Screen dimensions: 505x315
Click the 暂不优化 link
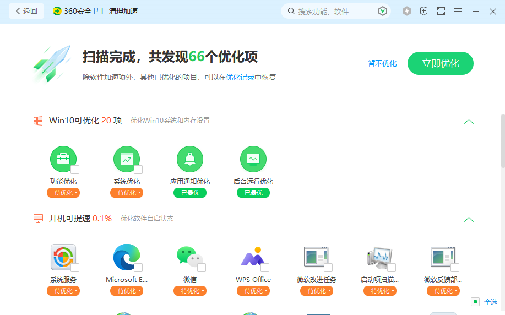coord(382,63)
